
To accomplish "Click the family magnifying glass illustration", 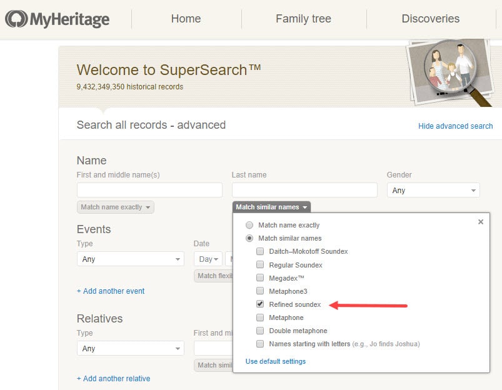I will [x=449, y=71].
